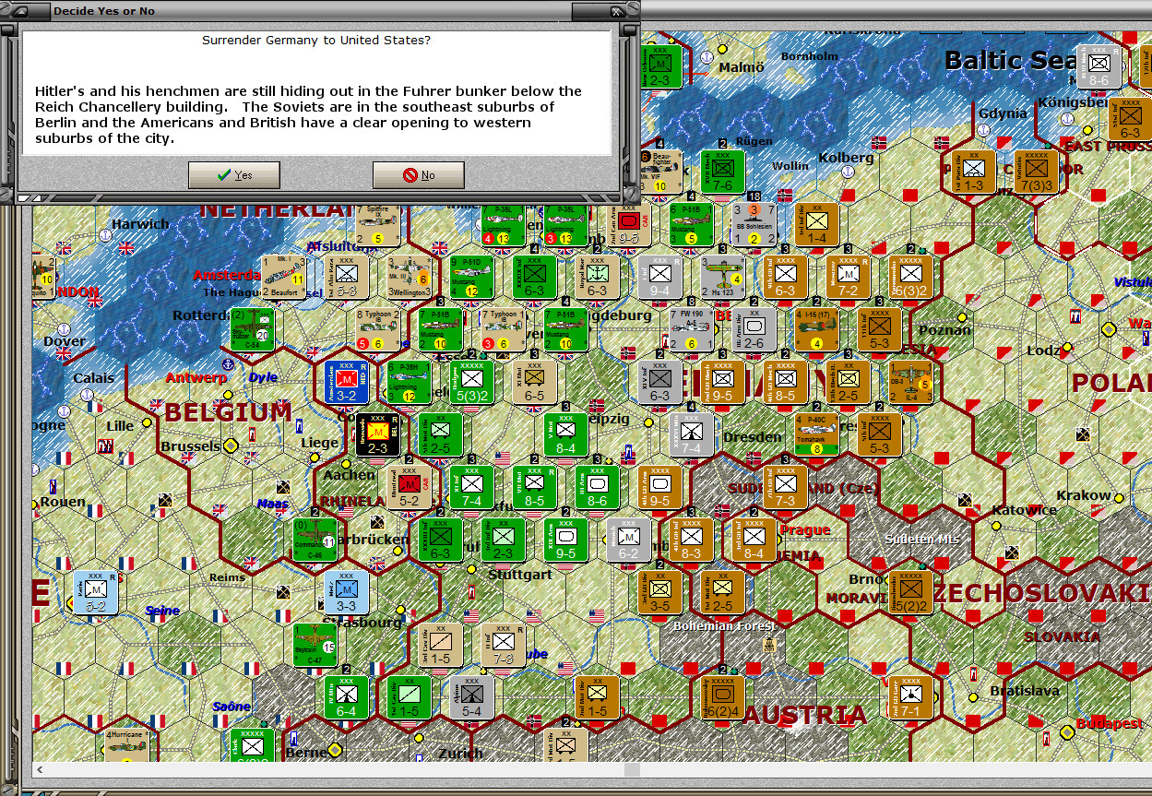The height and width of the screenshot is (796, 1152).
Task: Select the gray I Inf 9-4 unit
Action: [659, 278]
